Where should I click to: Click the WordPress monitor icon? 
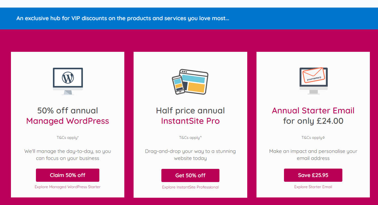pos(68,81)
